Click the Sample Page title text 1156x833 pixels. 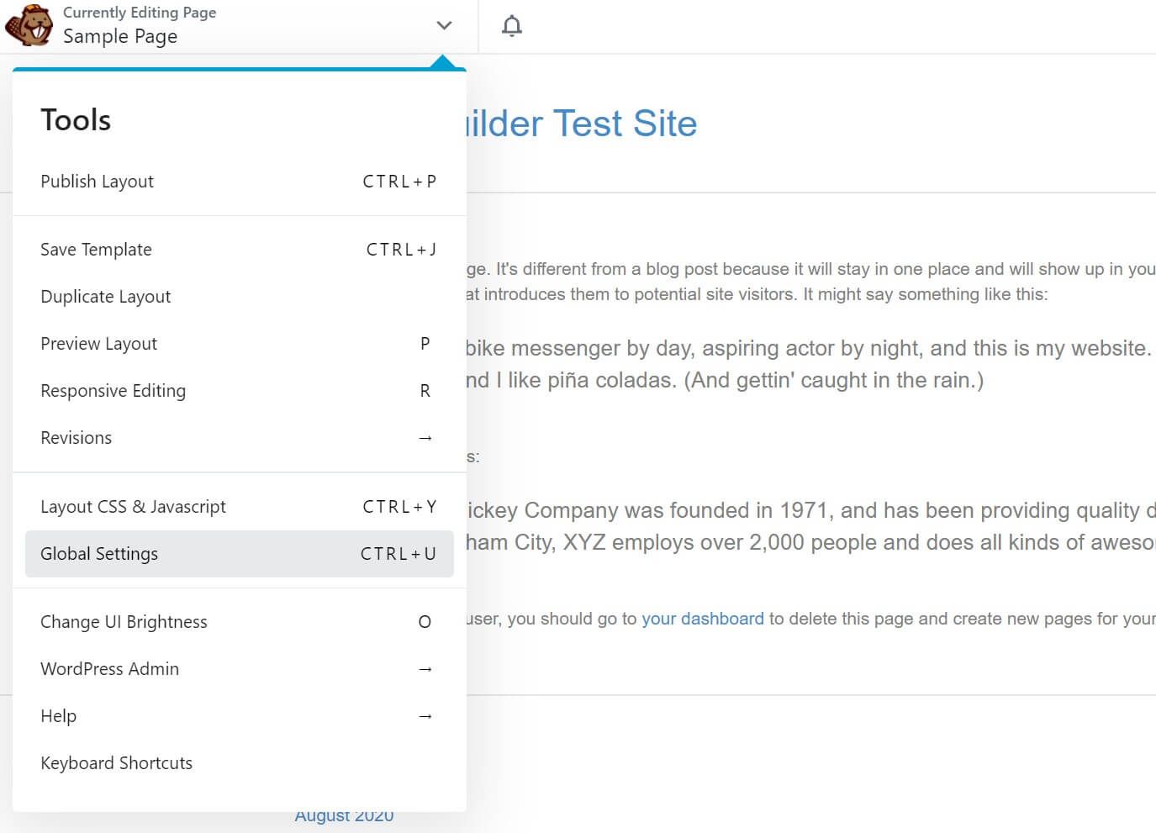[x=120, y=36]
